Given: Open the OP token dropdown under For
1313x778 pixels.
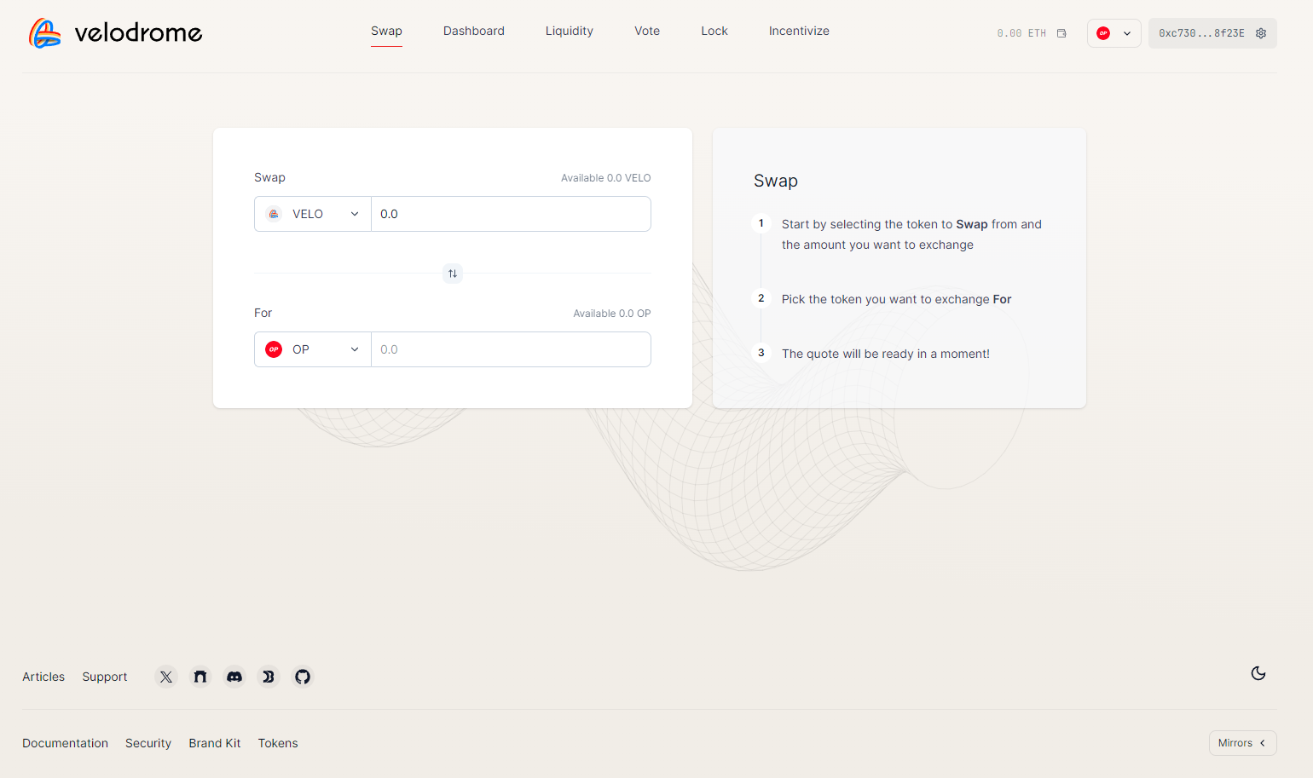Looking at the screenshot, I should (x=313, y=349).
